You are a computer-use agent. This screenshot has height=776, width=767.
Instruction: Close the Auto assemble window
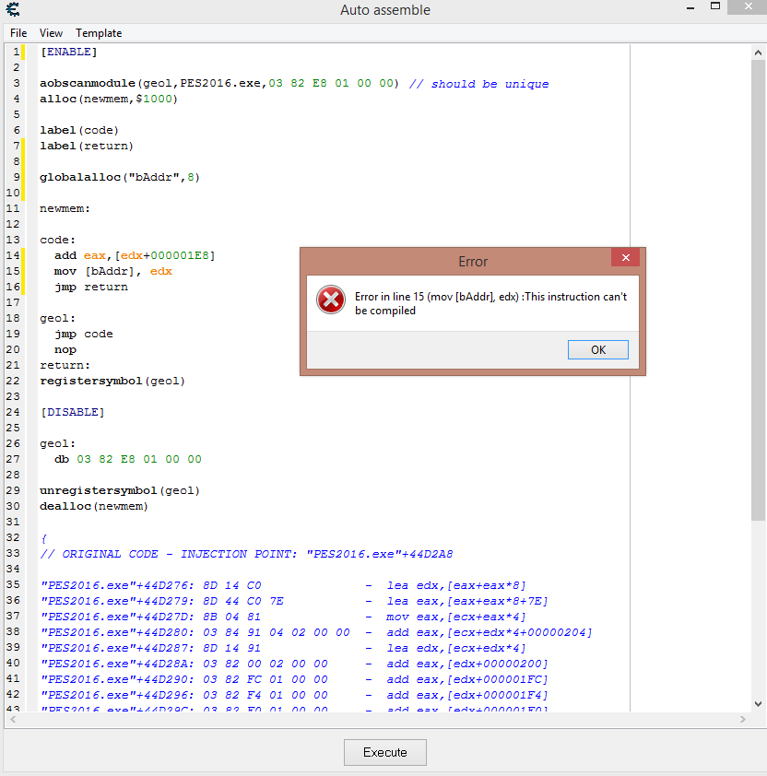[x=744, y=9]
